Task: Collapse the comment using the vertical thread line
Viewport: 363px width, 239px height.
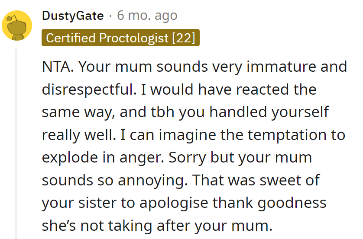Action: tap(16, 143)
